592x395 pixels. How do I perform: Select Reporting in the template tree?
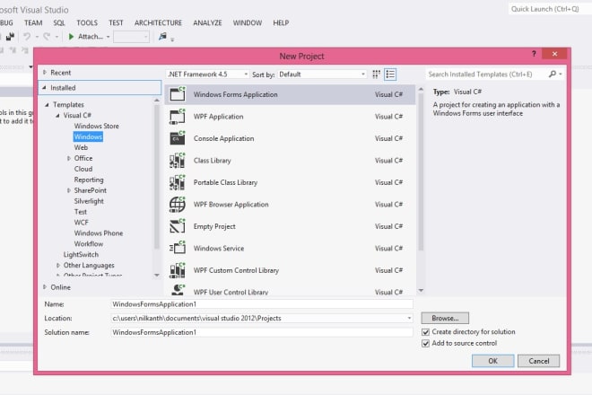pyautogui.click(x=89, y=180)
